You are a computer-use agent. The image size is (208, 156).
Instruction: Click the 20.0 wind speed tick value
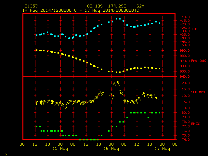186,83
